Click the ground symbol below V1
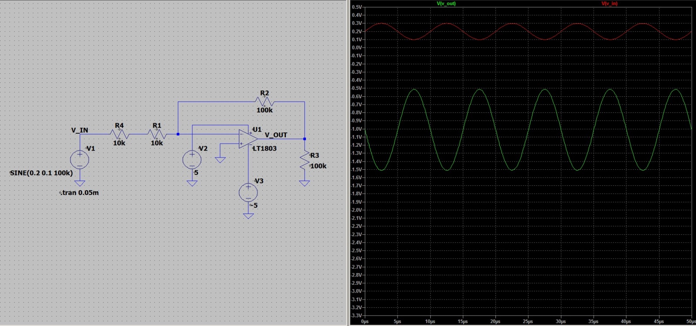Screen dimensions: 696x326 click(x=80, y=183)
